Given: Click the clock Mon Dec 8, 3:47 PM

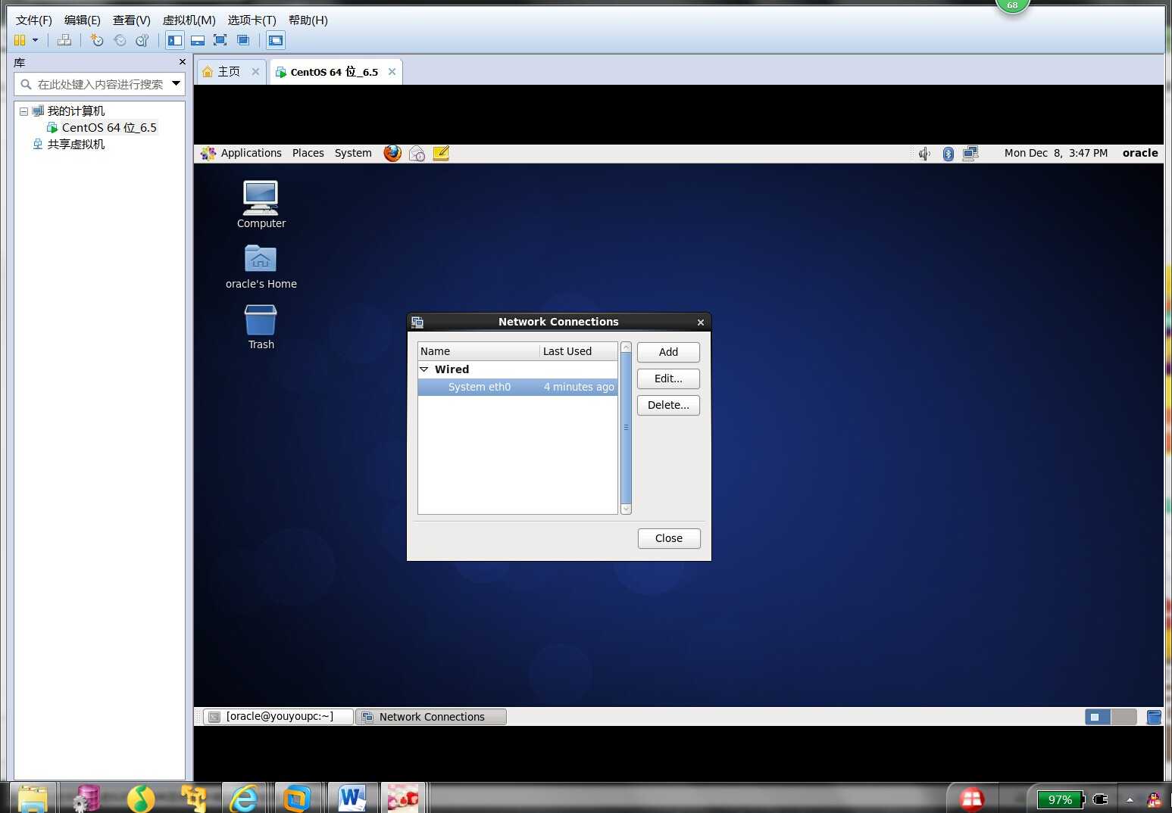Looking at the screenshot, I should [x=1056, y=153].
